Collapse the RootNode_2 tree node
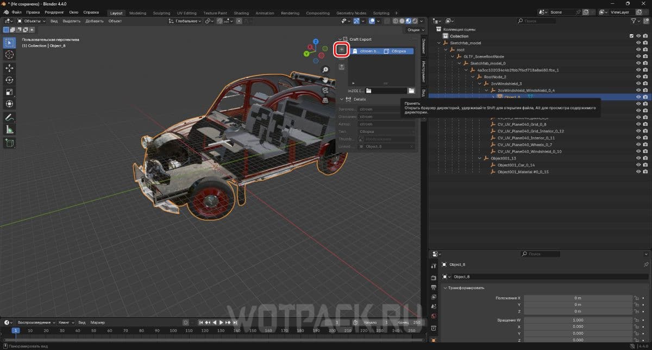 pyautogui.click(x=473, y=77)
